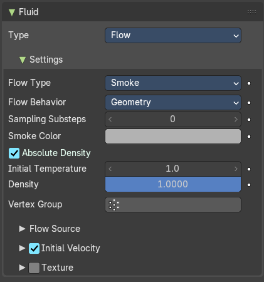This screenshot has width=264, height=282.
Task: Decrease Initial Temperature with left arrow
Action: pos(110,169)
